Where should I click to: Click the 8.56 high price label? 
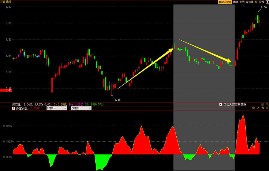pos(263,7)
